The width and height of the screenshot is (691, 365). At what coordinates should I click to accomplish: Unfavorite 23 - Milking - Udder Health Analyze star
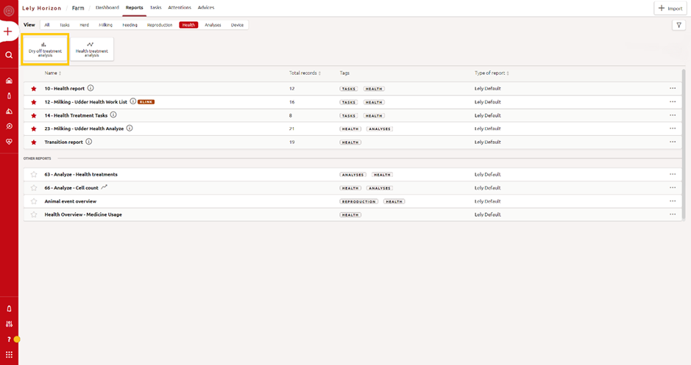pyautogui.click(x=34, y=129)
